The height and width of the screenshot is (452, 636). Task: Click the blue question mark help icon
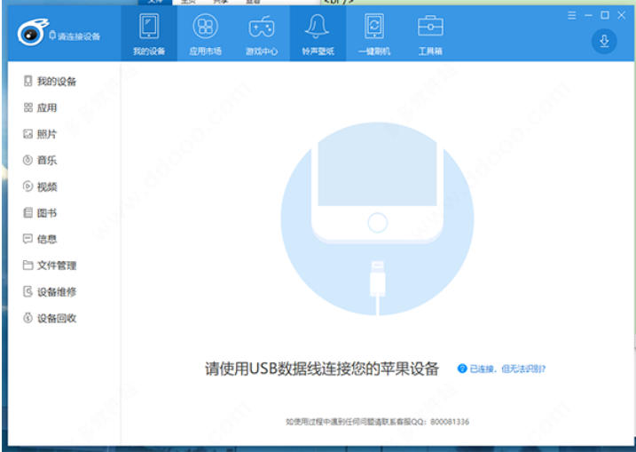pyautogui.click(x=462, y=369)
